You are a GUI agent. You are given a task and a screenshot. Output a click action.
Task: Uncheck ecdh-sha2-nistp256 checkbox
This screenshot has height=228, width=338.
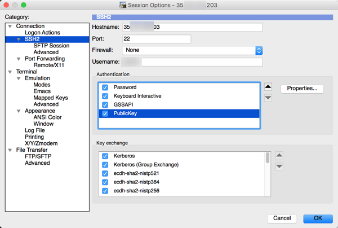[x=105, y=191]
